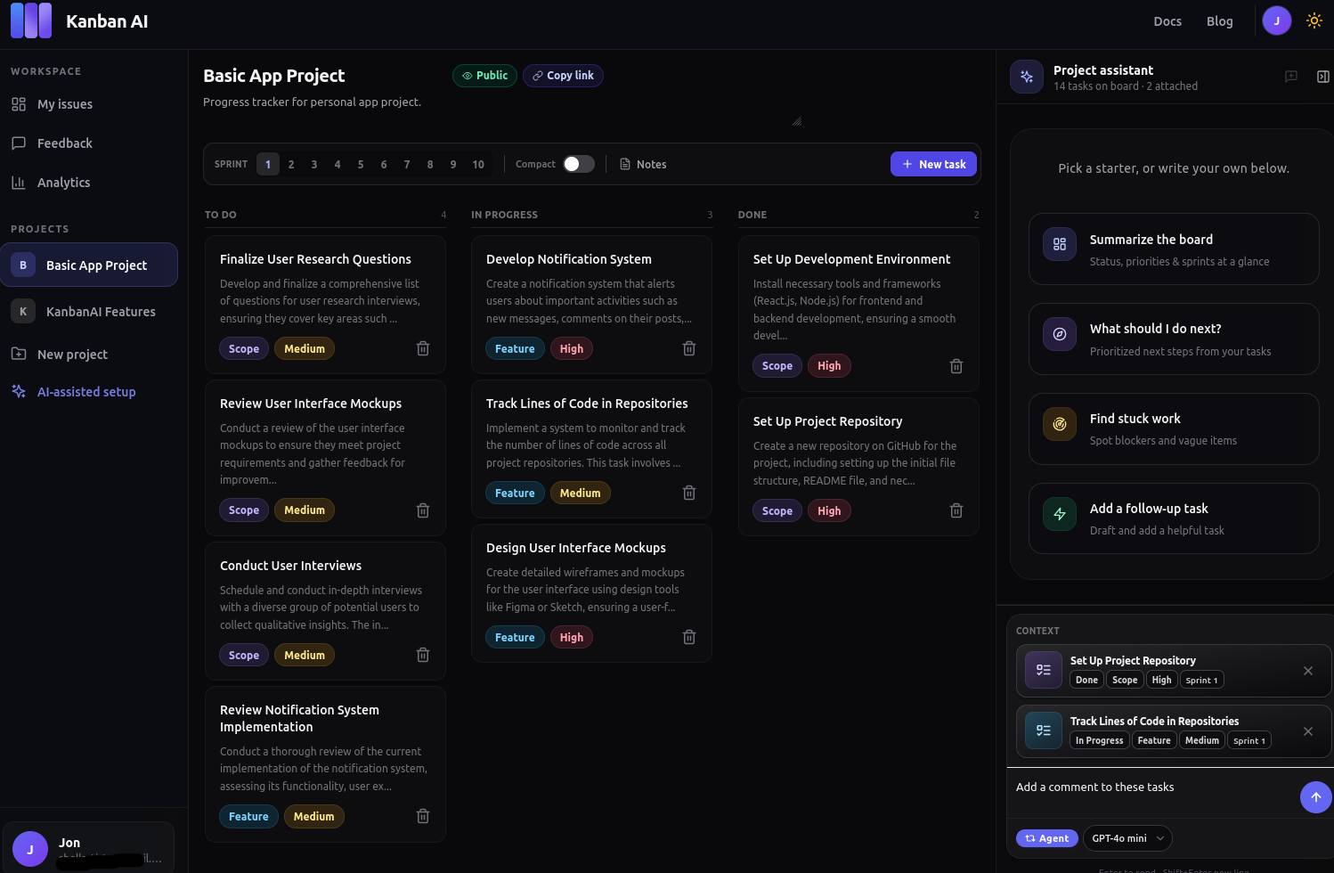
Task: Click the New task button
Action: [x=933, y=164]
